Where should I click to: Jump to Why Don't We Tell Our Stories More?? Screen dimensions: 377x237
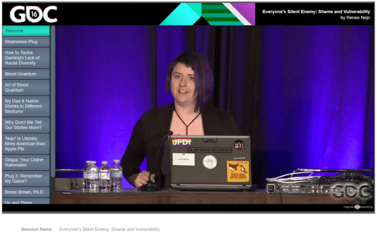coord(26,125)
